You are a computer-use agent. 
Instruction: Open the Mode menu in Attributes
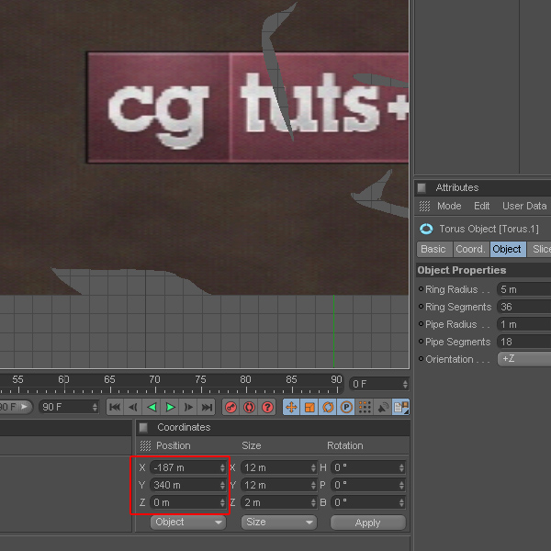pos(449,206)
